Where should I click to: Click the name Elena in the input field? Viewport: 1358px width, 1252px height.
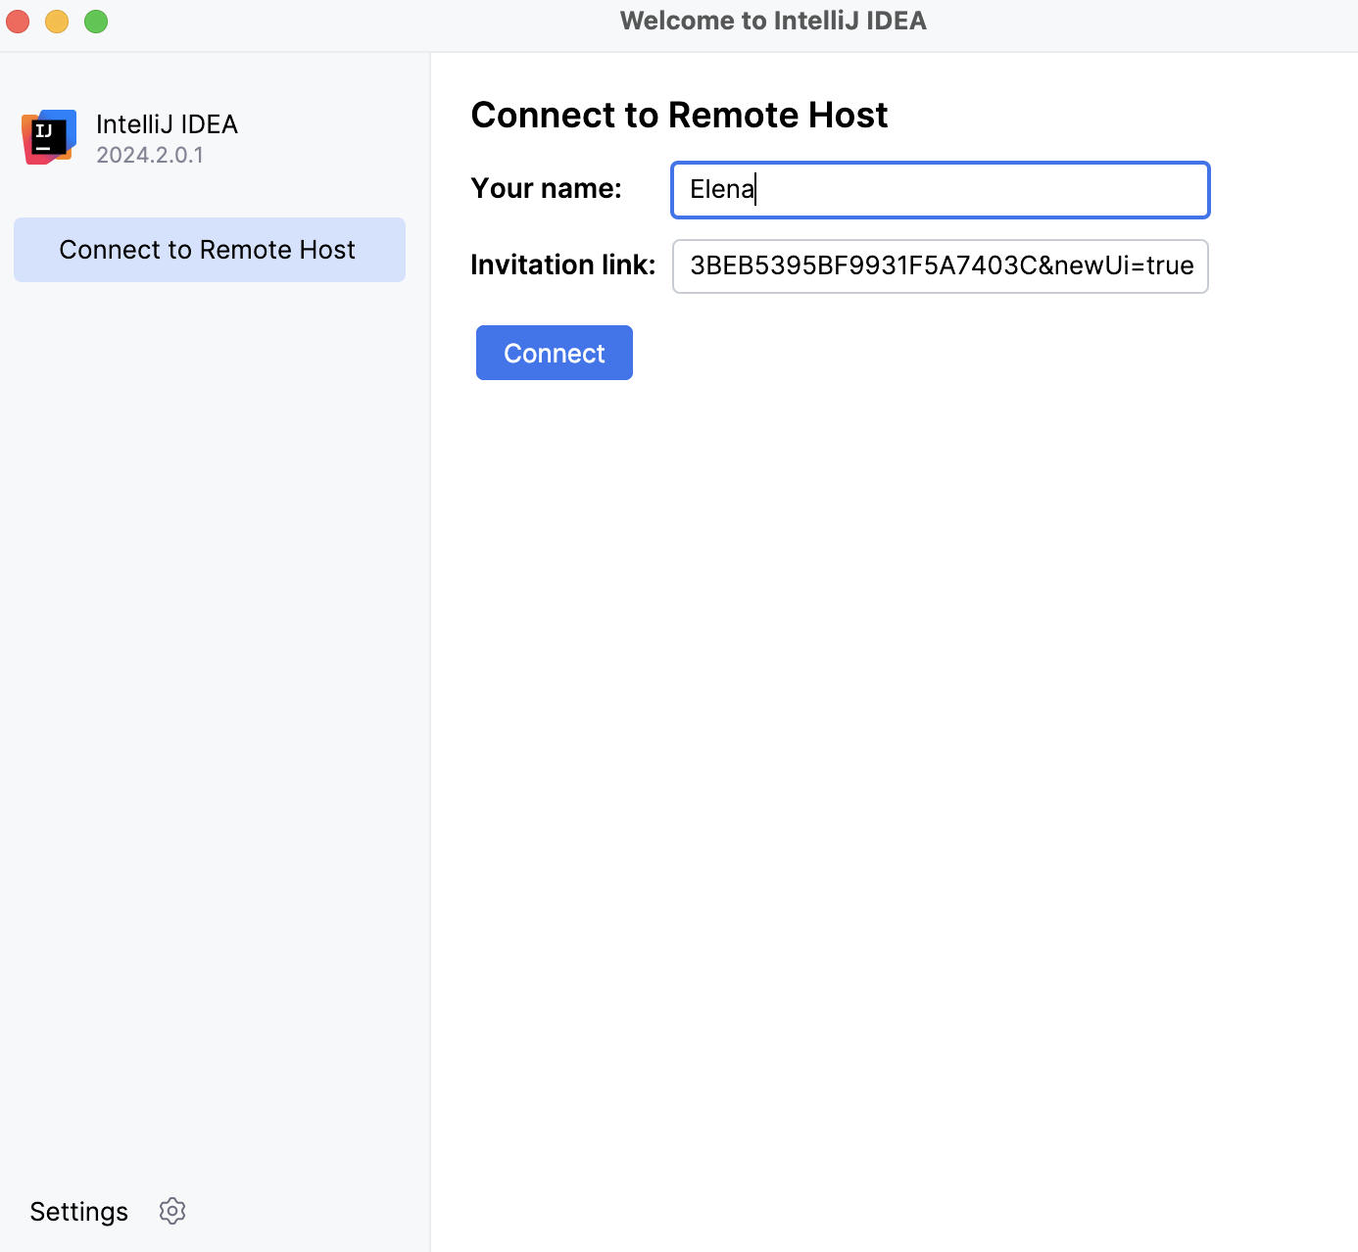721,189
